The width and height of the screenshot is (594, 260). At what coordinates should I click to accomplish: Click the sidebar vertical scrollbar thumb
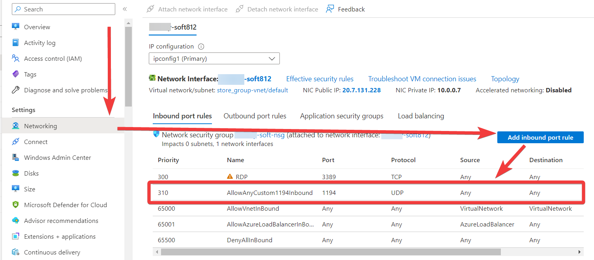click(x=128, y=66)
